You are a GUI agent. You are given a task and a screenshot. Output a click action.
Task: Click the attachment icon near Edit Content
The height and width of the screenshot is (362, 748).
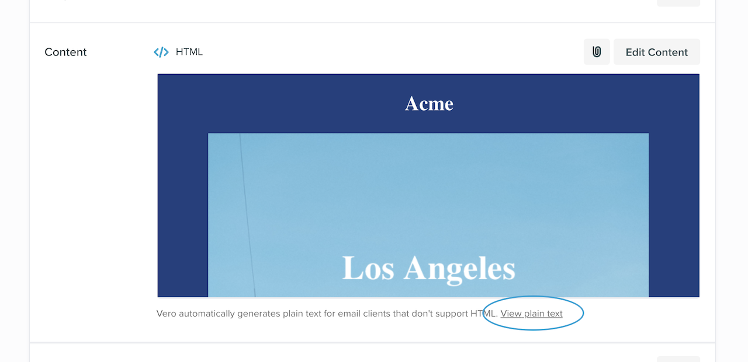(x=596, y=51)
